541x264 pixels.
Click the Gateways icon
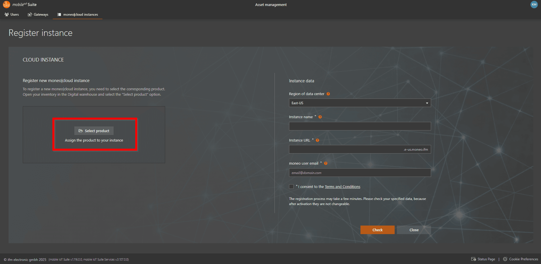(x=30, y=15)
